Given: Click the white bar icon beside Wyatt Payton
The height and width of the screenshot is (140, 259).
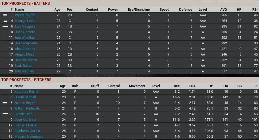Looking at the screenshot, I should click(5, 15).
